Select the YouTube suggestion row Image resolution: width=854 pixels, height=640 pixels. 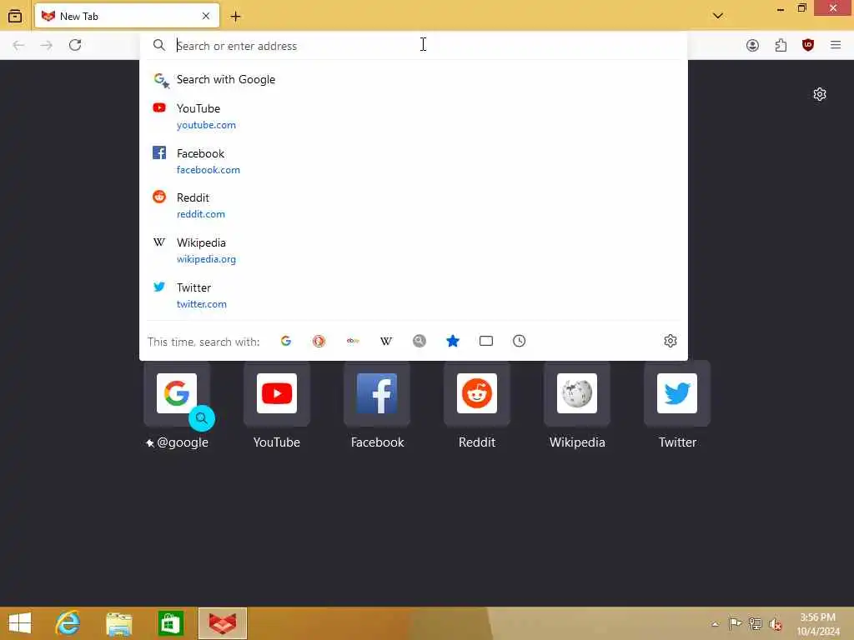(x=414, y=116)
